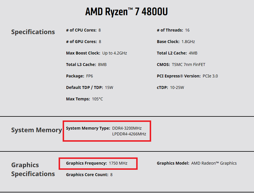Click the LPDDR4-4266MHz memory value

coord(129,134)
